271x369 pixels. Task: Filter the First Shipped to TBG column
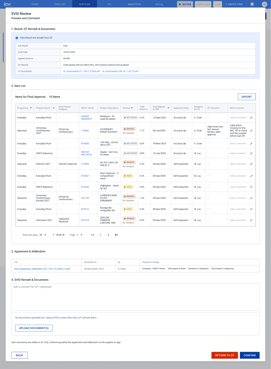tap(169, 108)
